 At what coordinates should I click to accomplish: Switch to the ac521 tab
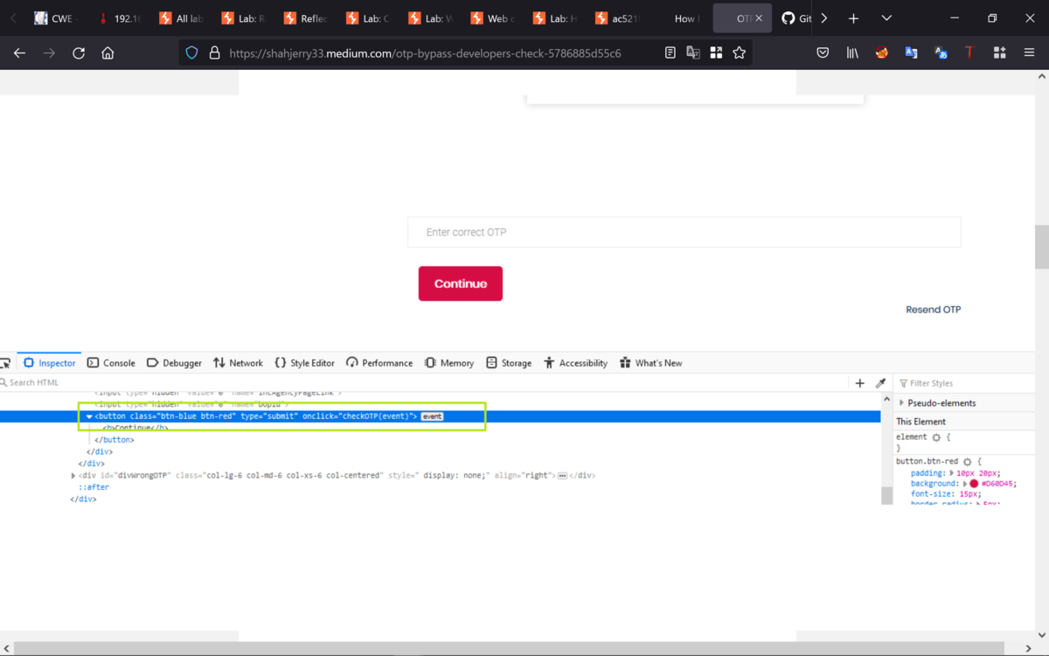[616, 18]
